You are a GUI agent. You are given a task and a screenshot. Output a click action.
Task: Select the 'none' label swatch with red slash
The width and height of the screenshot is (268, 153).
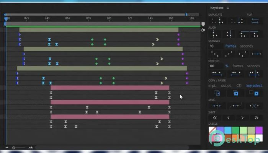(212, 130)
